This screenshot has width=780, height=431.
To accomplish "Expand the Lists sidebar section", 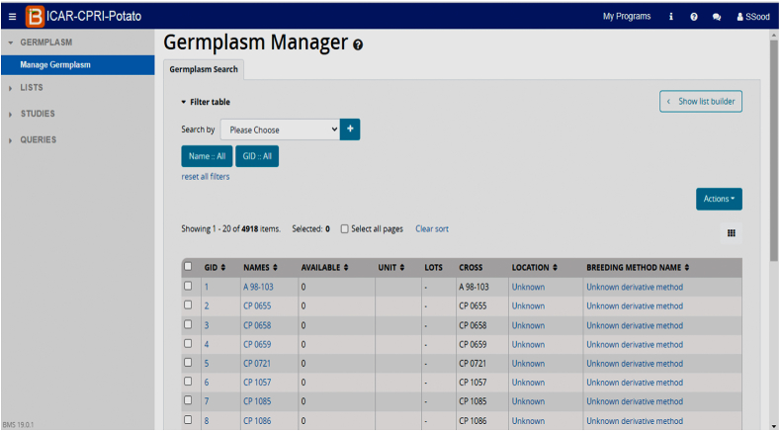I will click(x=32, y=88).
